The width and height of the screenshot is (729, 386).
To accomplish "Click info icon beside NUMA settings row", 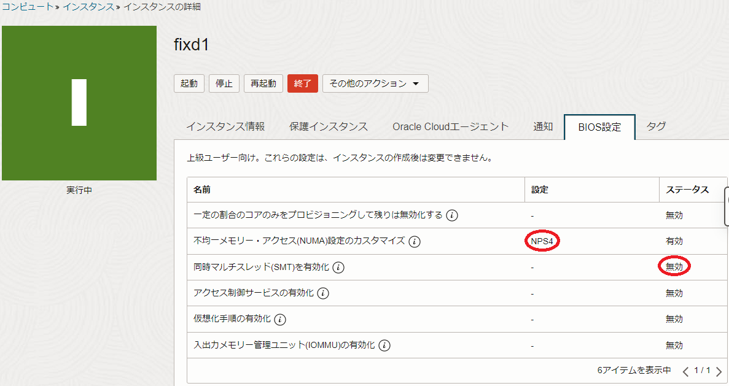I will point(415,241).
